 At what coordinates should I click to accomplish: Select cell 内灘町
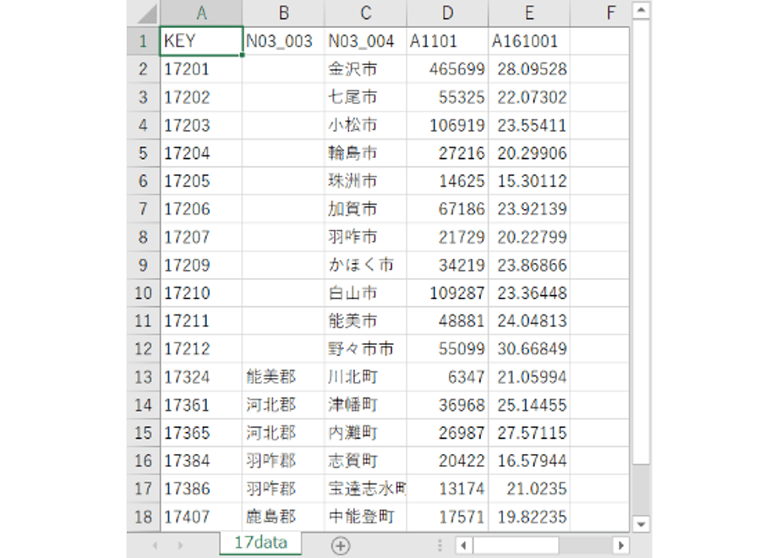click(x=366, y=433)
